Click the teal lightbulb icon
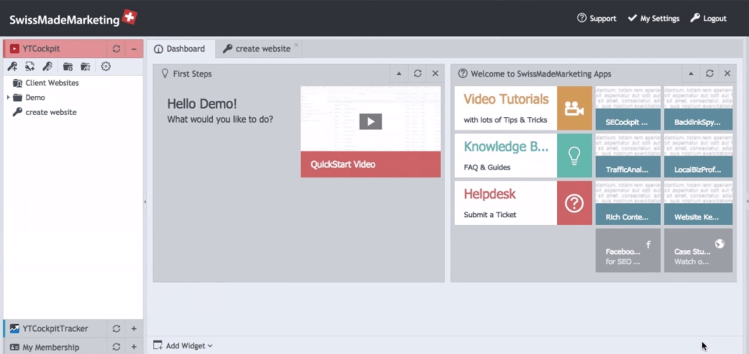The height and width of the screenshot is (354, 749). (574, 156)
